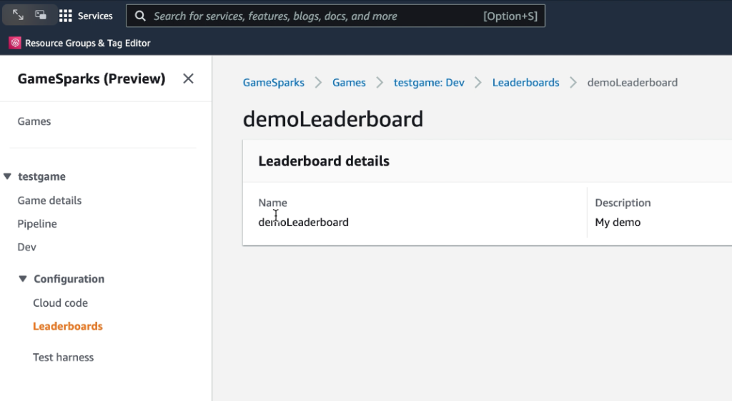Click the Resource Groups & Tag Editor icon
The width and height of the screenshot is (732, 401).
coord(15,43)
